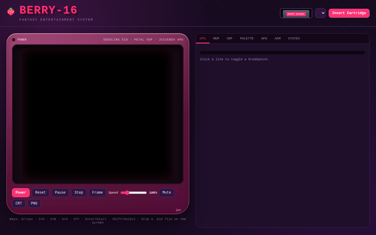Image resolution: width=376 pixels, height=235 pixels.
Task: Advance one Frame
Action: (98, 193)
